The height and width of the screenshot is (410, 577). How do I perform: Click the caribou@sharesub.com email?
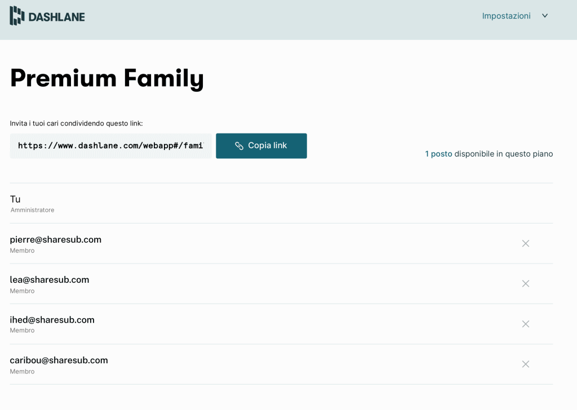point(59,360)
